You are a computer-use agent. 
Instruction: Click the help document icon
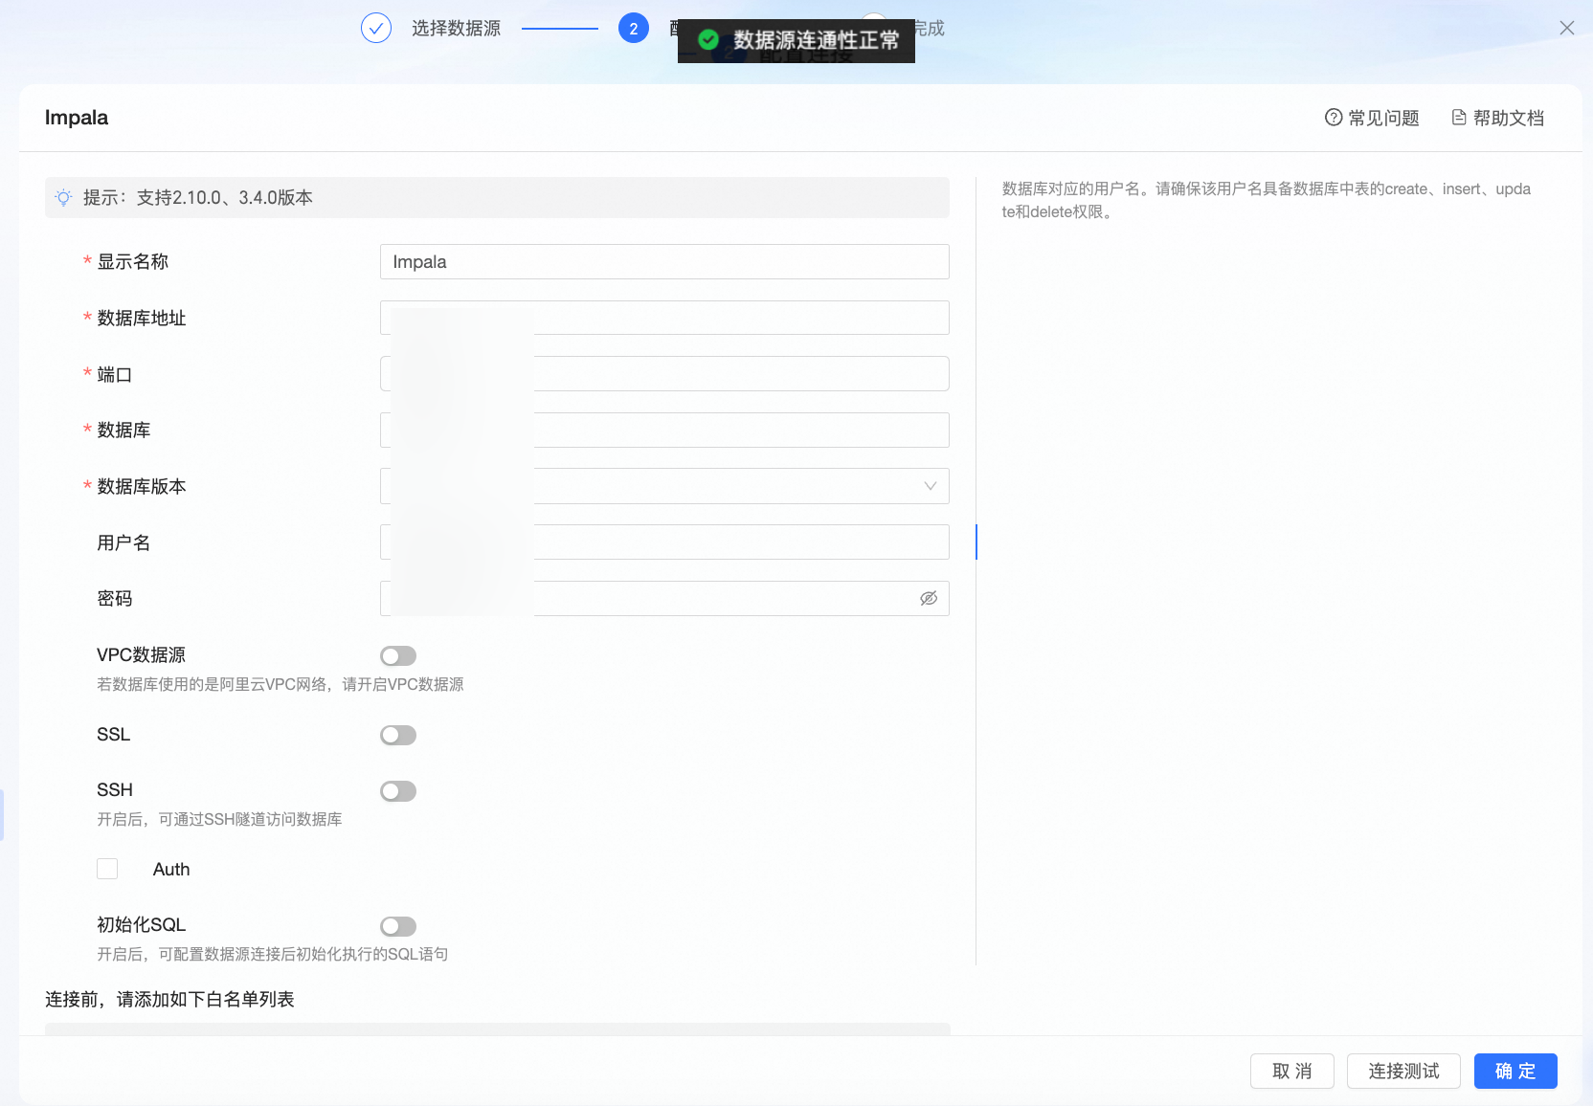[x=1459, y=118]
